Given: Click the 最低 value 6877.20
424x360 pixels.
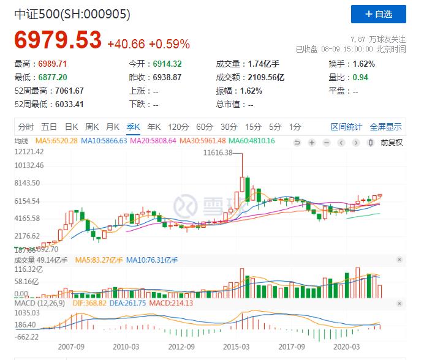Looking at the screenshot, I should point(53,78).
